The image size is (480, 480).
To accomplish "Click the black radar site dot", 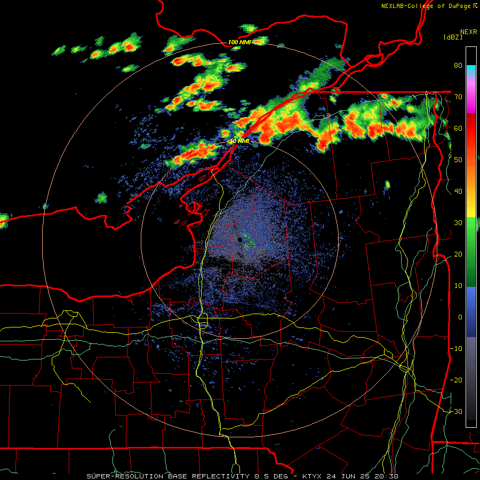I will pos(240,239).
